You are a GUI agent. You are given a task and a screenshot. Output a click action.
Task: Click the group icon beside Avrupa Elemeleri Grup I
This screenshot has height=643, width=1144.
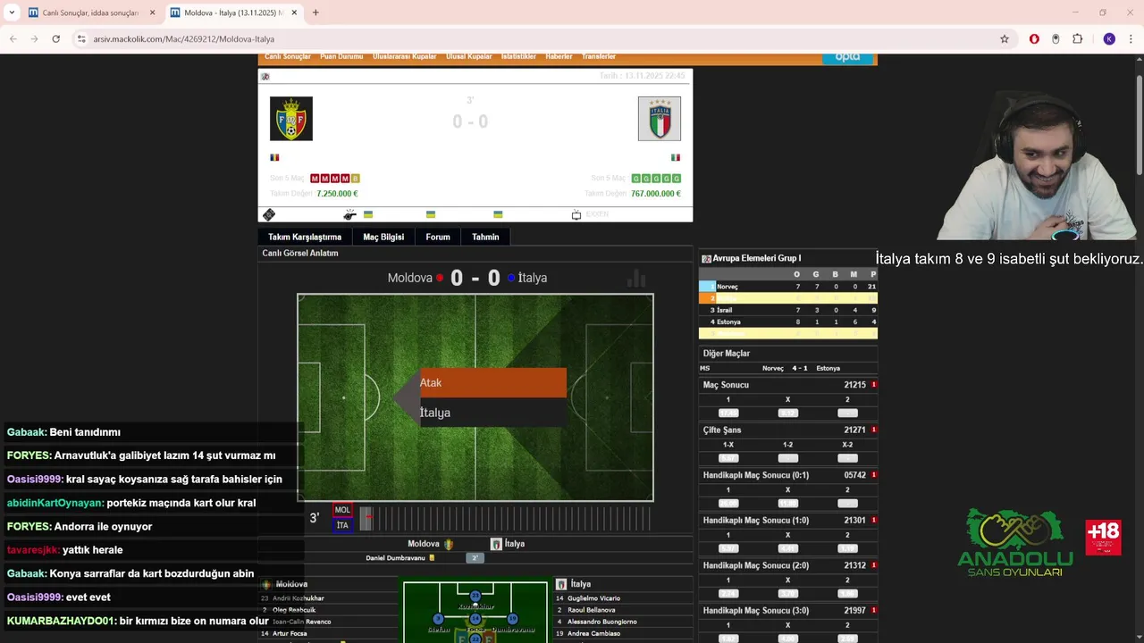pos(706,258)
